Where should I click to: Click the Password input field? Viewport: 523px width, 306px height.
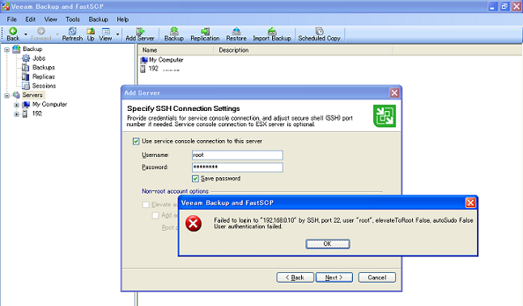pos(237,168)
